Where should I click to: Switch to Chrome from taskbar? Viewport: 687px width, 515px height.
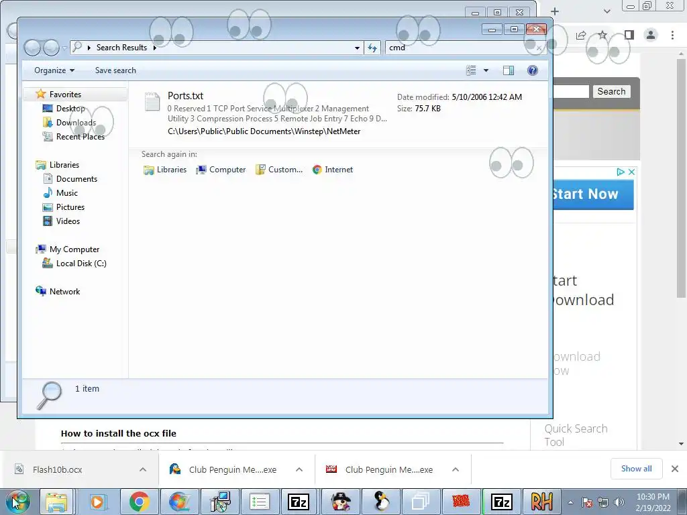click(x=139, y=502)
